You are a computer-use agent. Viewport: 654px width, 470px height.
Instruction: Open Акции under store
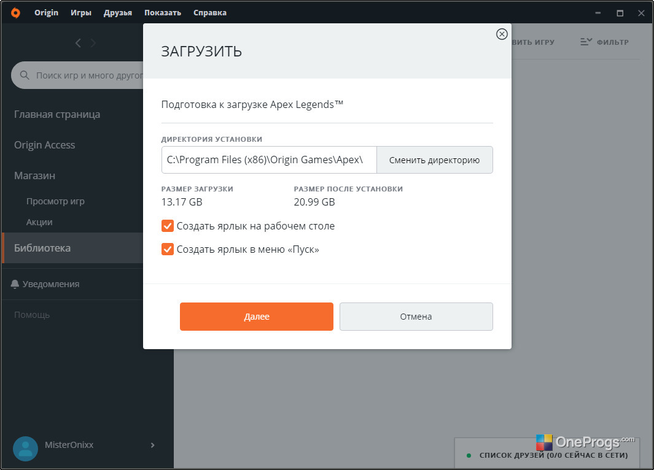[x=40, y=222]
